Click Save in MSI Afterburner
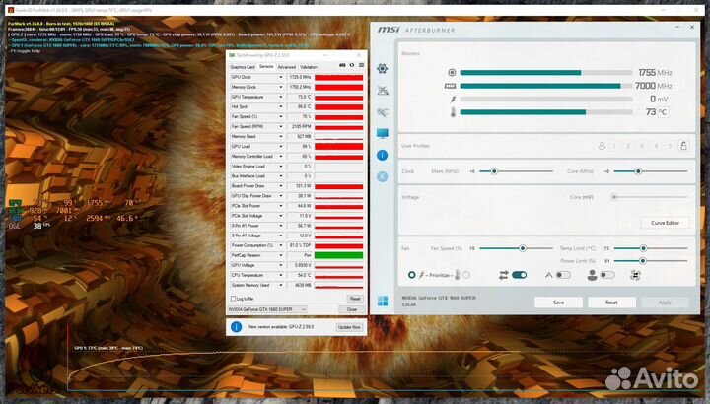This screenshot has height=404, width=710. coord(559,303)
